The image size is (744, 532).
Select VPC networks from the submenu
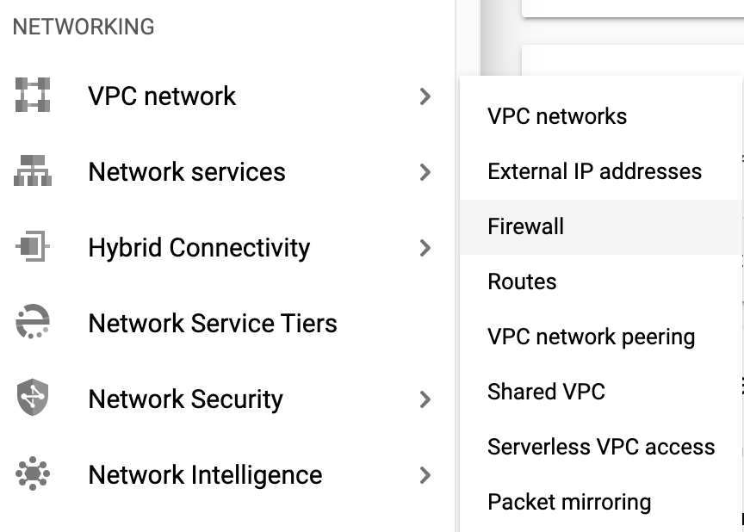coord(557,116)
